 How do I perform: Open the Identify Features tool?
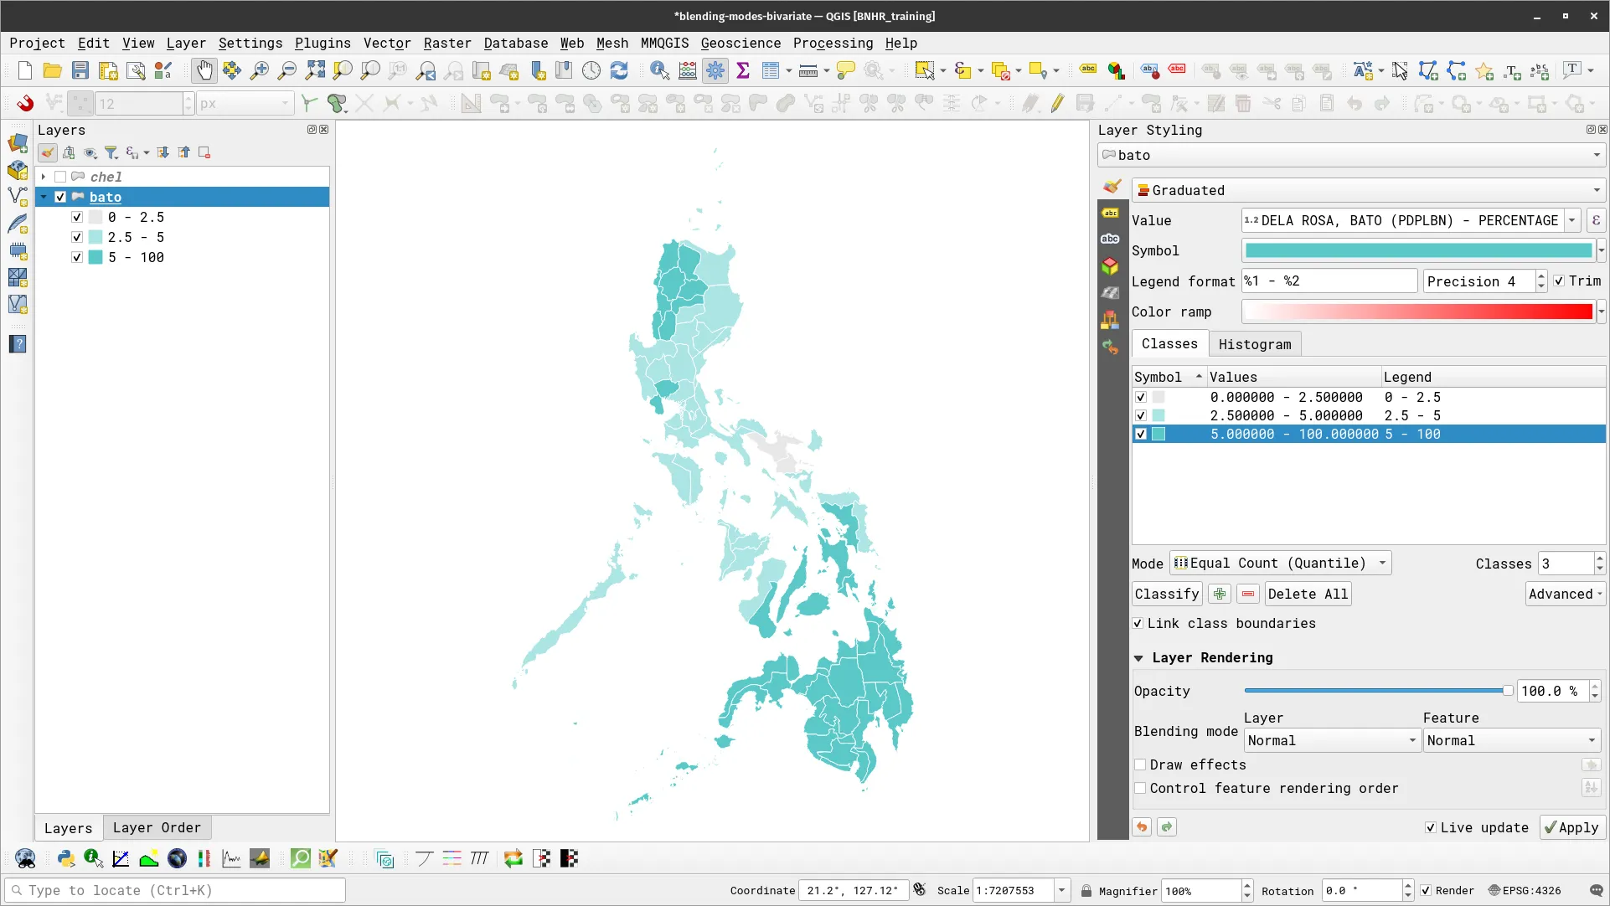point(660,70)
